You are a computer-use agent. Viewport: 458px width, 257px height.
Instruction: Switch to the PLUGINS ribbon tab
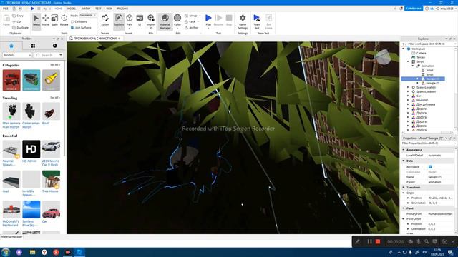click(x=122, y=9)
